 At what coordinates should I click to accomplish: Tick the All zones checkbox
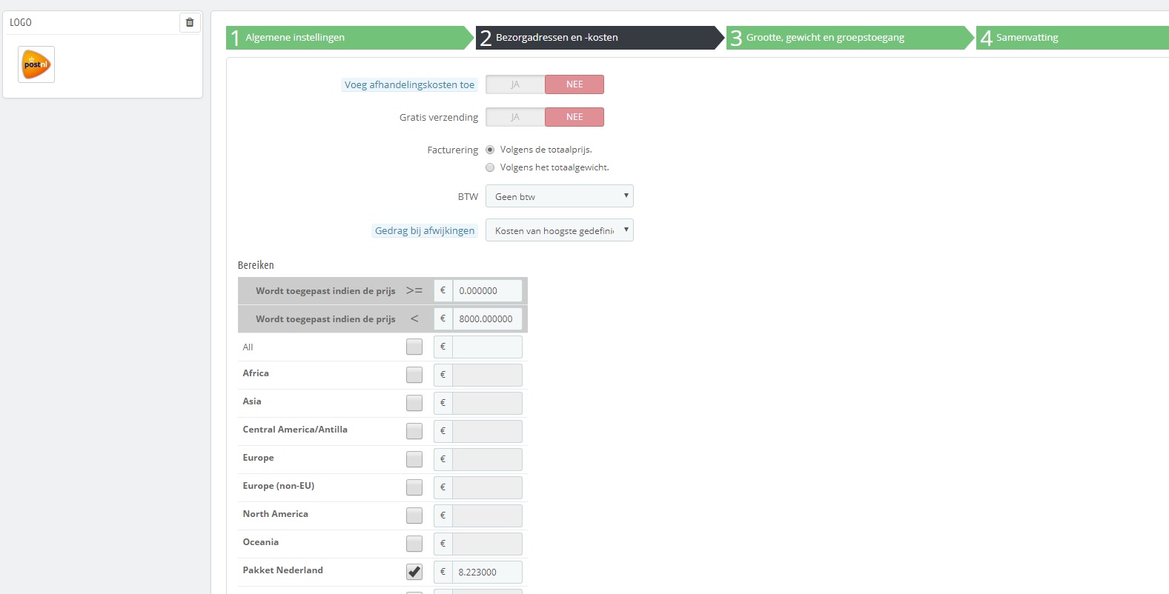[414, 347]
